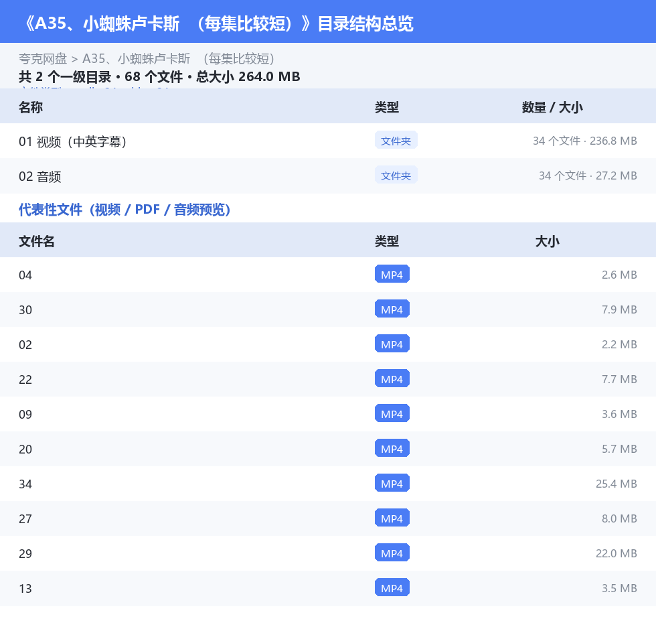Click the MP4 badge for file 34

tap(392, 483)
